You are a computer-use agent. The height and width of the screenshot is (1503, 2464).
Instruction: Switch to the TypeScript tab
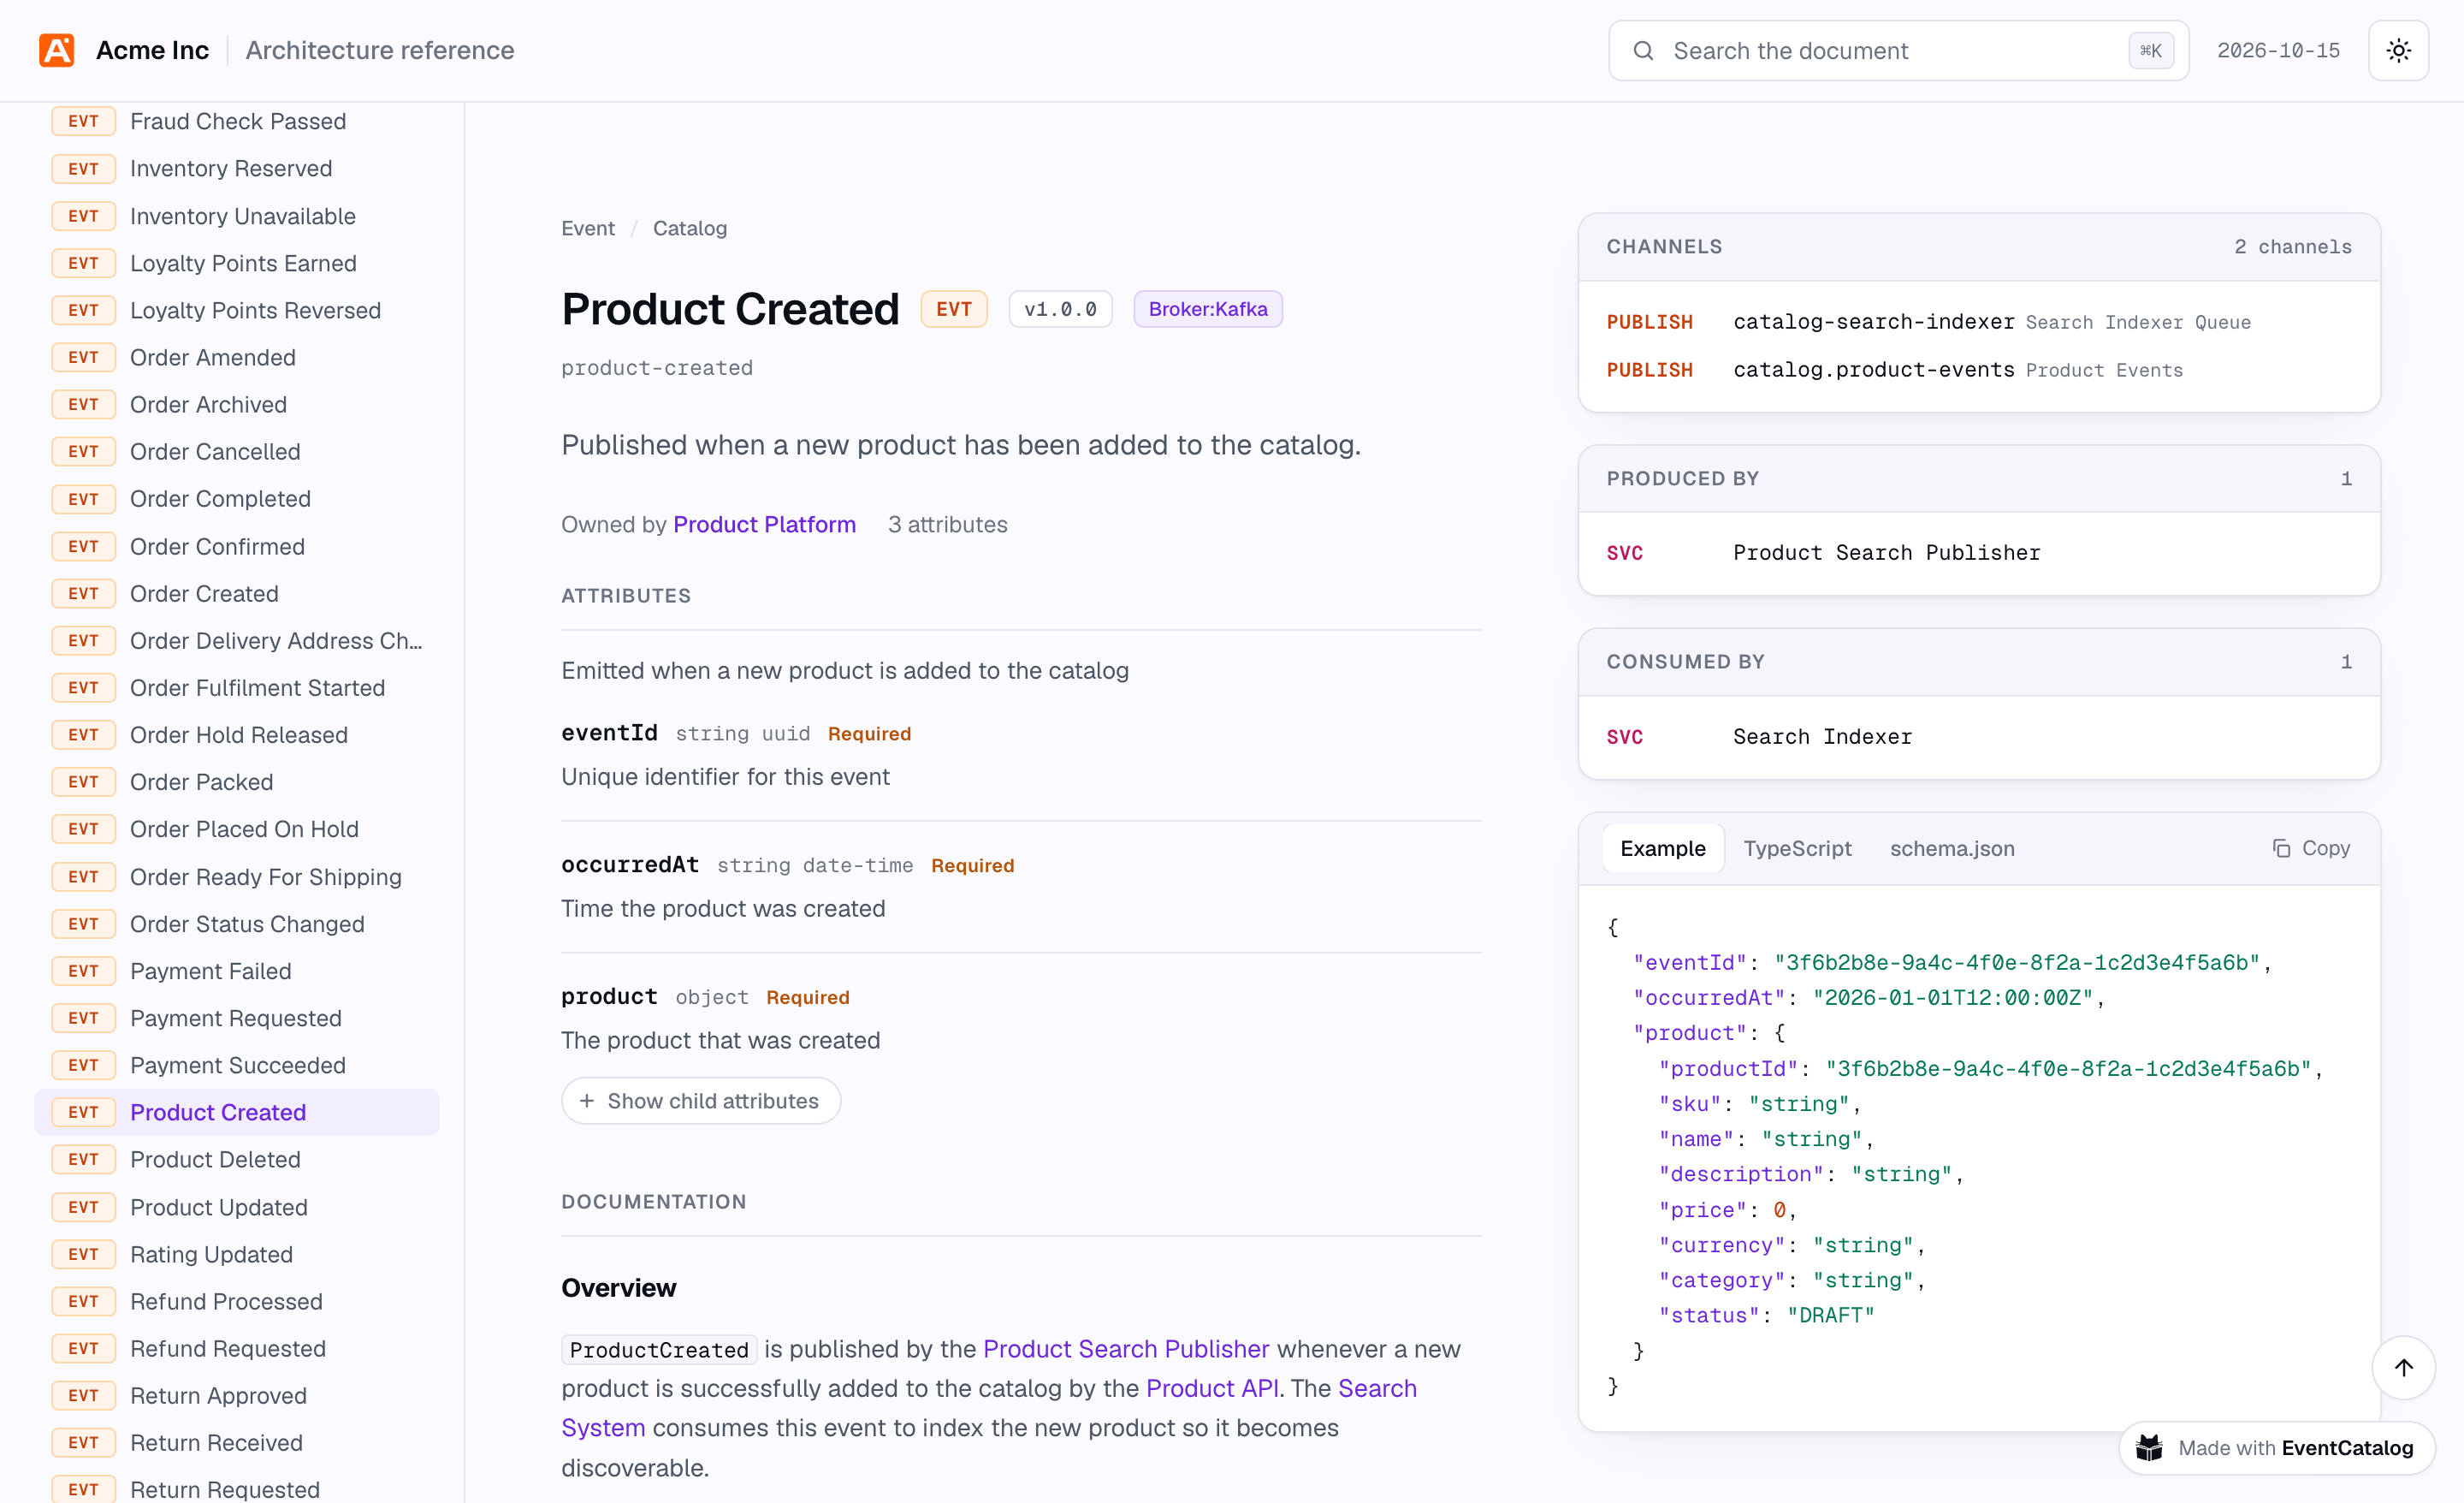coord(1797,847)
